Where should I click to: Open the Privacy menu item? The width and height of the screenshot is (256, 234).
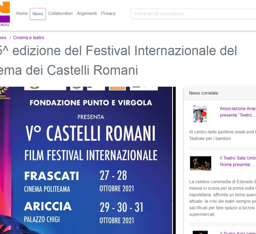108,14
